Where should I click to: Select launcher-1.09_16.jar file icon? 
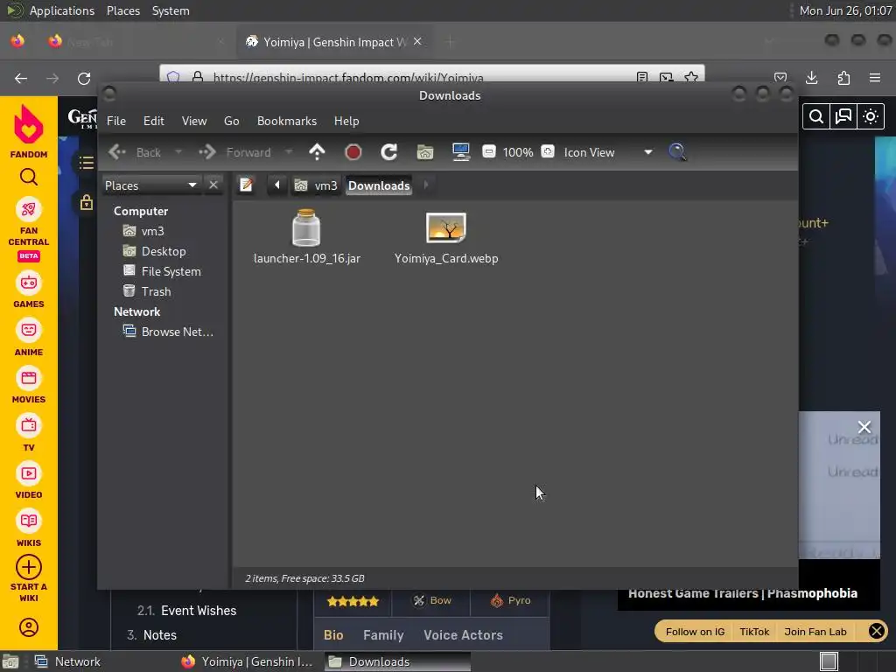coord(306,227)
